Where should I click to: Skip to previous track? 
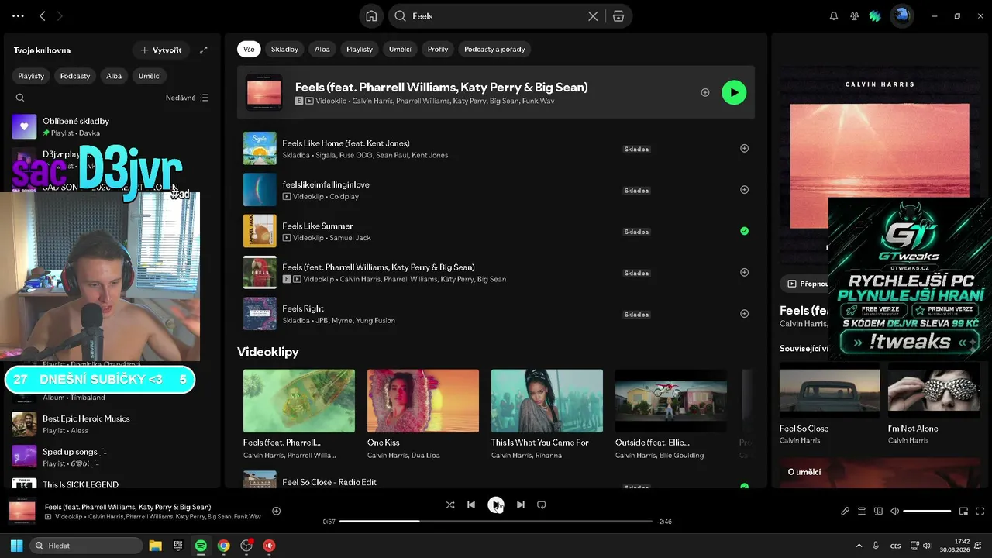471,505
